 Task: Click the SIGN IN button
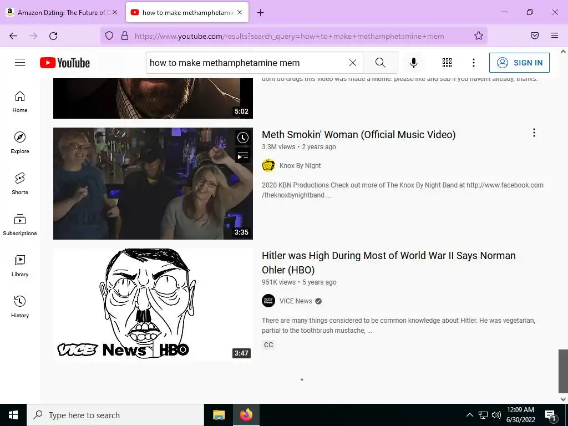pos(519,63)
